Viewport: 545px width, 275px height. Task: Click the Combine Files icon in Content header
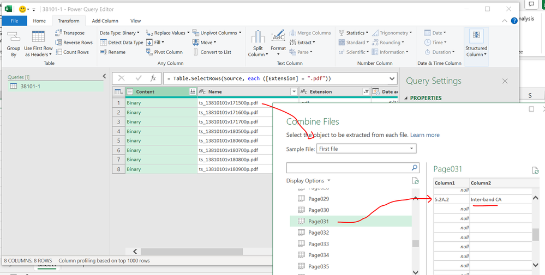192,91
